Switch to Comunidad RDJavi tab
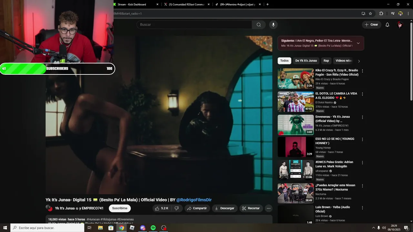Image resolution: width=413 pixels, height=232 pixels. 186,5
